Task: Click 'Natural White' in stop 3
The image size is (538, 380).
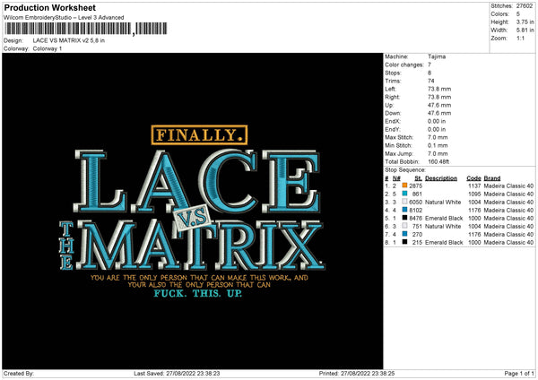Action: 443,203
